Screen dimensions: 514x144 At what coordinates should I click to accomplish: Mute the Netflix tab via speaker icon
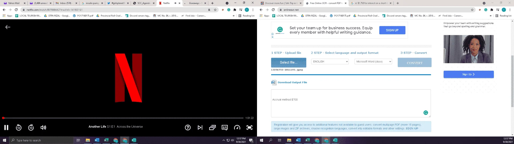click(175, 3)
